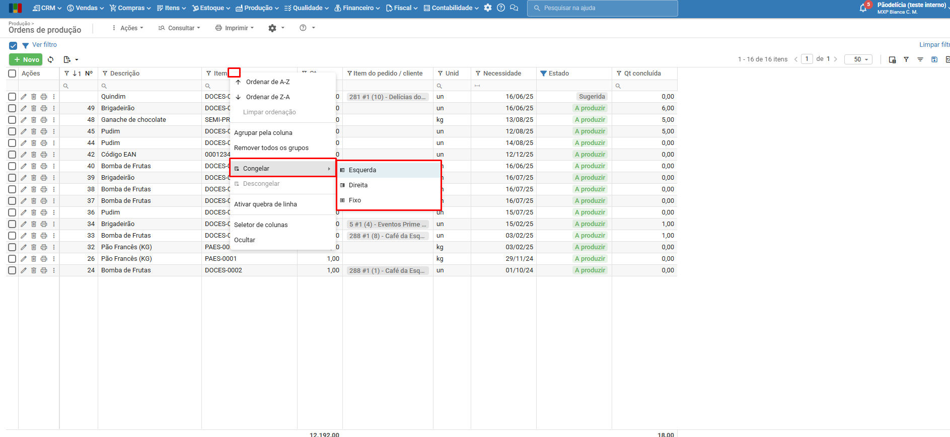The height and width of the screenshot is (437, 950).
Task: Select Esquerda in the Congelar submenu
Action: click(362, 170)
